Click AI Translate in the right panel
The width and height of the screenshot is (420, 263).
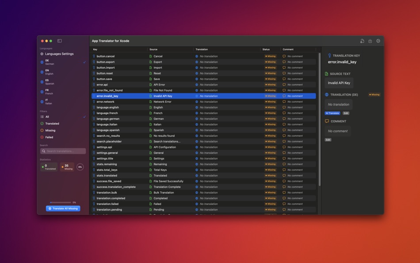coord(332,113)
